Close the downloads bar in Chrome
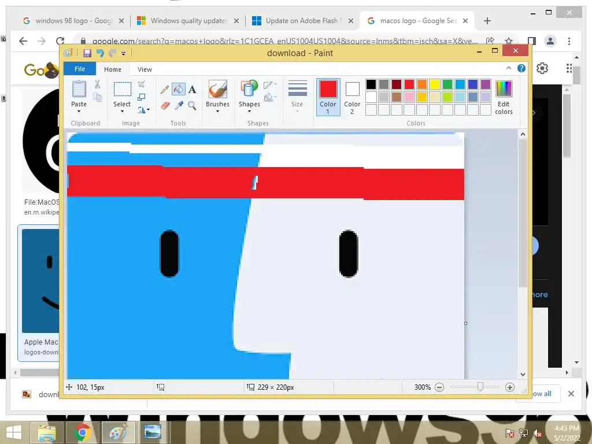Viewport: 592px width, 444px height. click(571, 394)
